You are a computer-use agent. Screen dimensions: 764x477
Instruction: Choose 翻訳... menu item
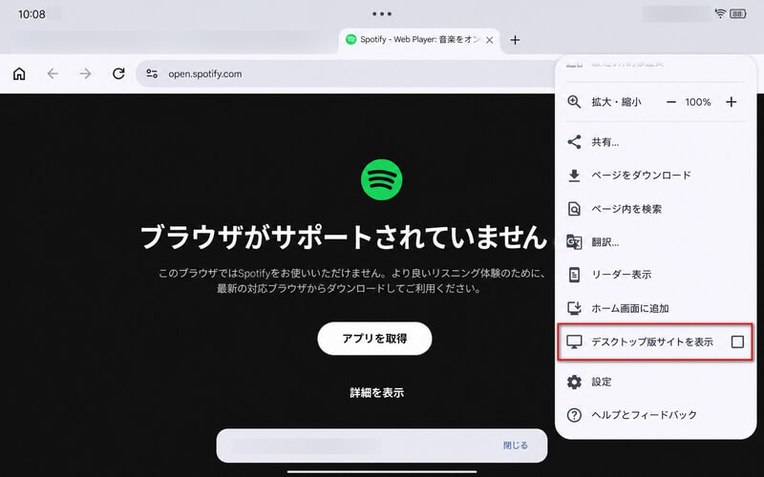(x=656, y=242)
